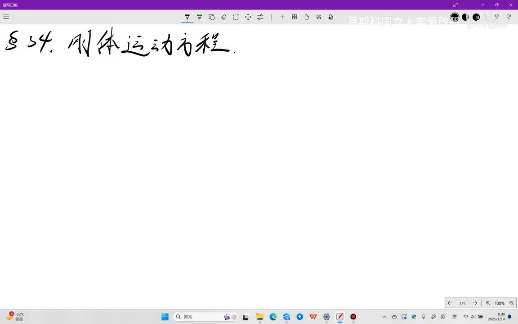This screenshot has width=518, height=324.
Task: Choose the solid black round swatch
Action: click(476, 17)
